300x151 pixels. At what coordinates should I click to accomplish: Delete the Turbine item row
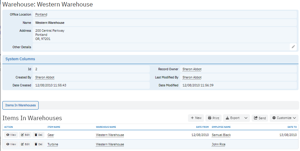point(38,144)
